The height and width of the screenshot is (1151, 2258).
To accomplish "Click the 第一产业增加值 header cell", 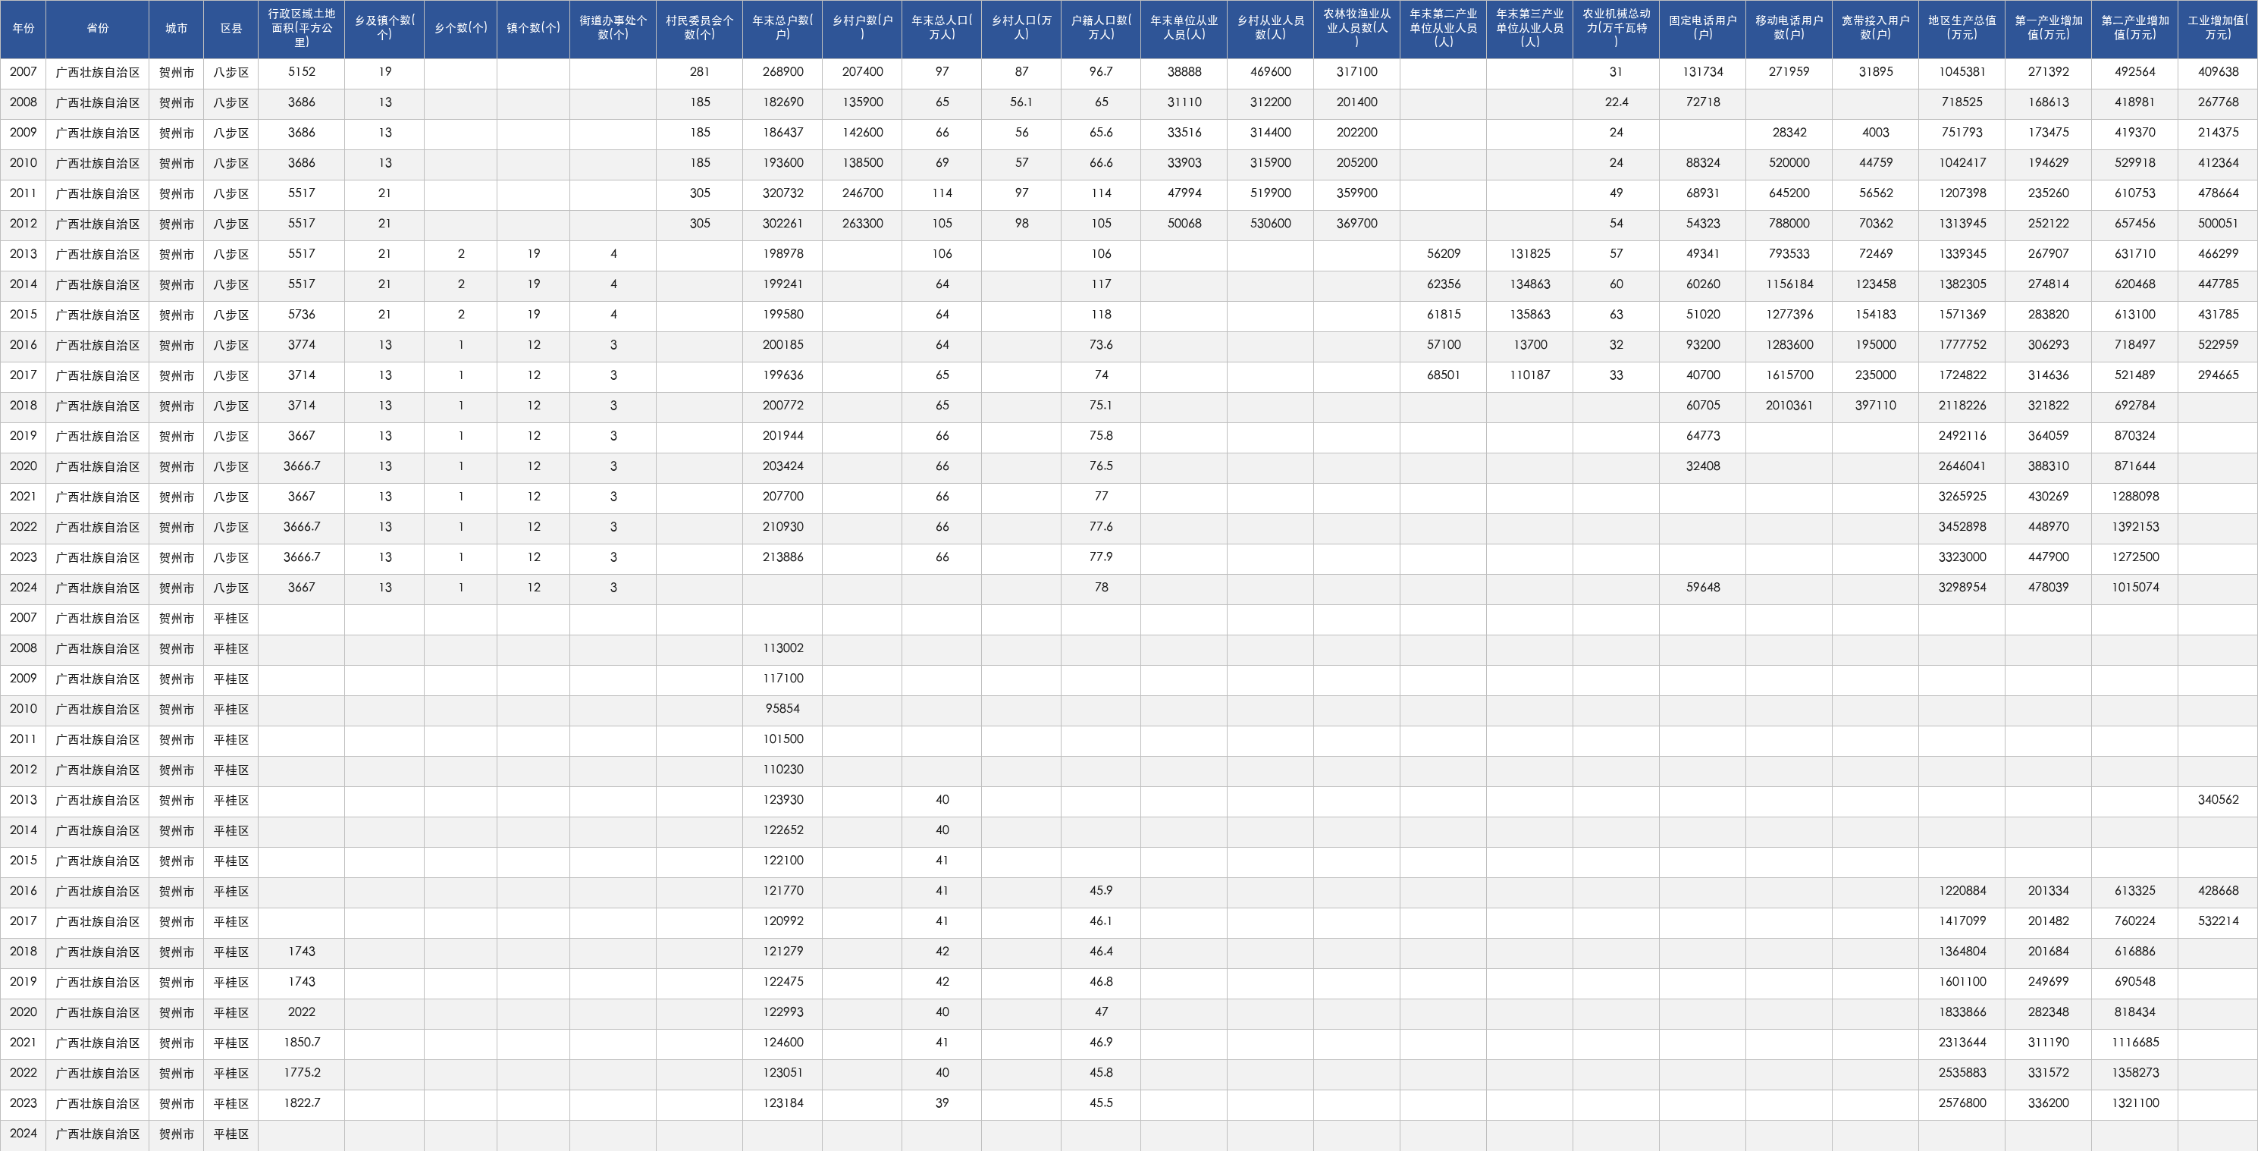I will (2048, 29).
